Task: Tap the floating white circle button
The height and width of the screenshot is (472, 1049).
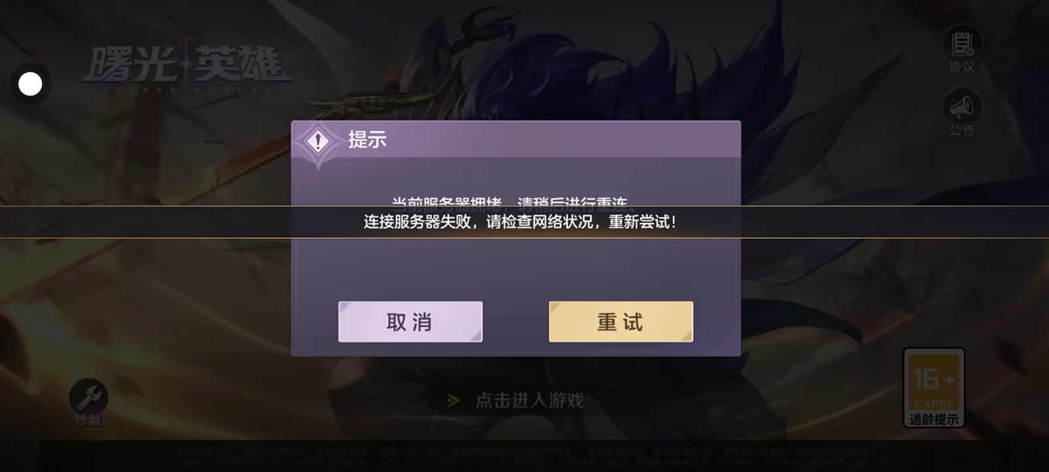Action: point(30,84)
